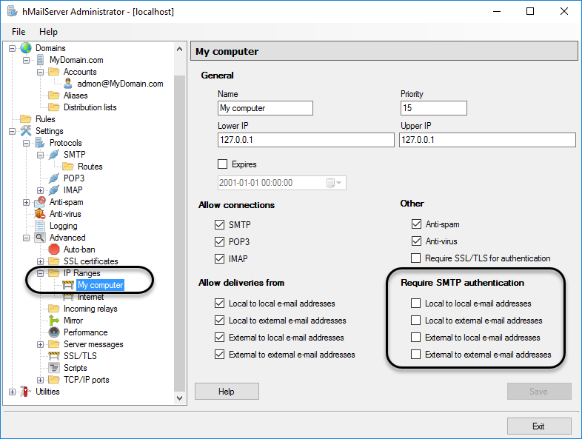Click the Mirror arrow icon
This screenshot has width=582, height=439.
[54, 321]
